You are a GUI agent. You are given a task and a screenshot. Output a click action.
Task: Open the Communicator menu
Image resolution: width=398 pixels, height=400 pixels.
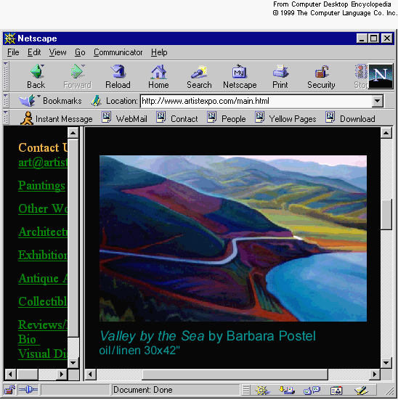[x=118, y=52]
